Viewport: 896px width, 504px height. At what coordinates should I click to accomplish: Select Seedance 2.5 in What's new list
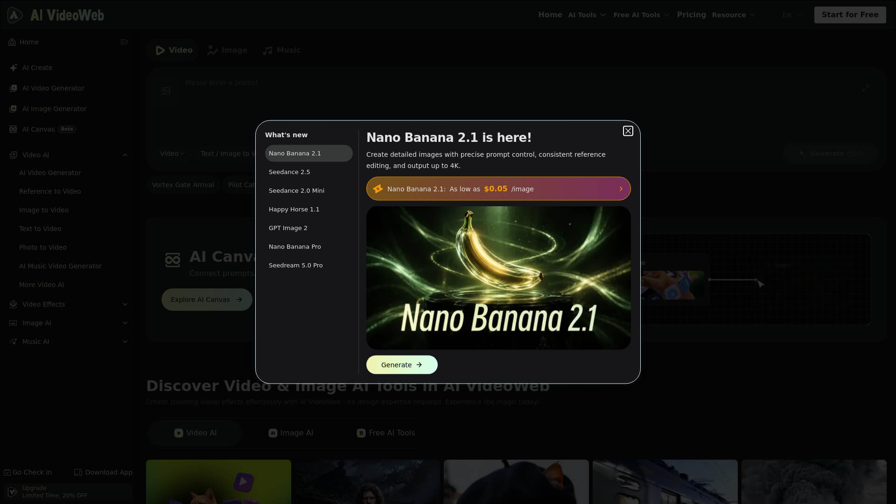coord(308,172)
